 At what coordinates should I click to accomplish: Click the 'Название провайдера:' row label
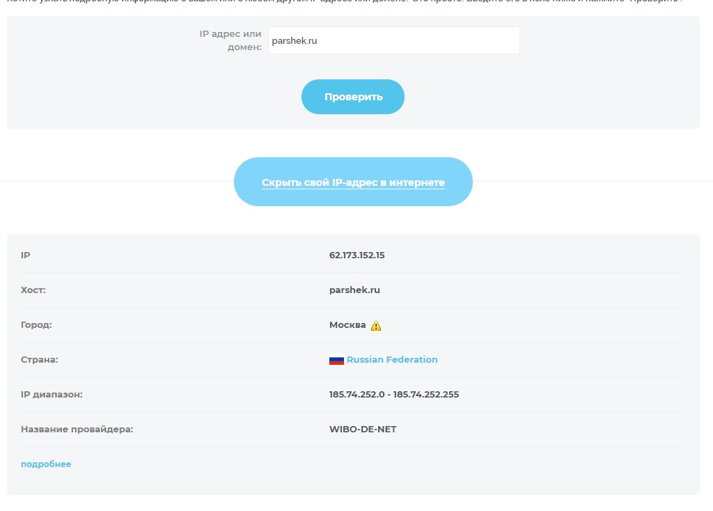coord(77,430)
